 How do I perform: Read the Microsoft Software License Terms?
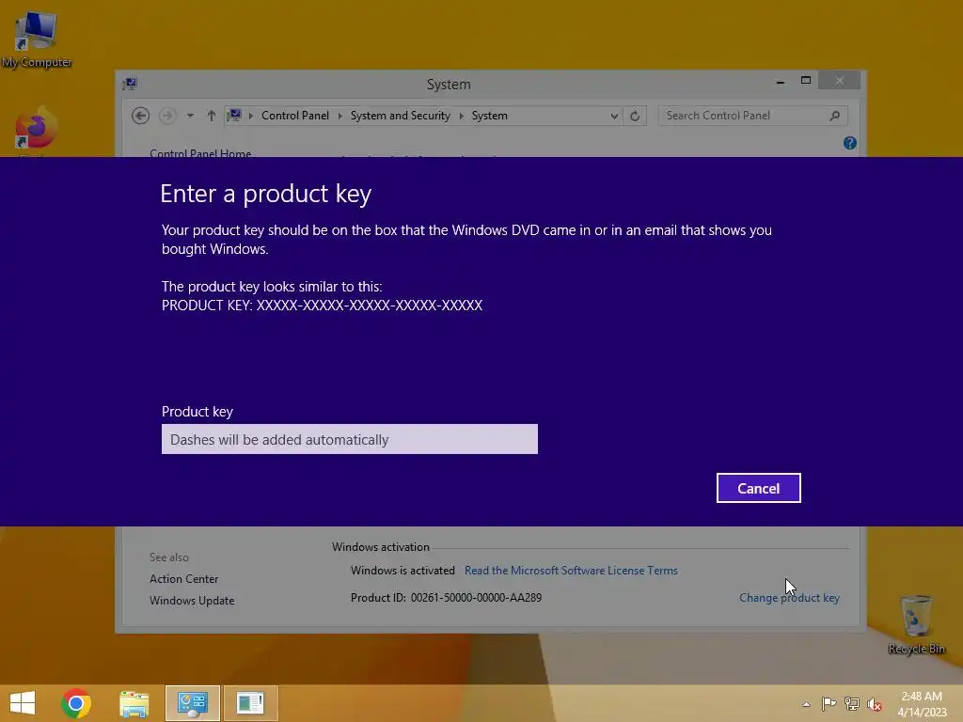pyautogui.click(x=571, y=571)
